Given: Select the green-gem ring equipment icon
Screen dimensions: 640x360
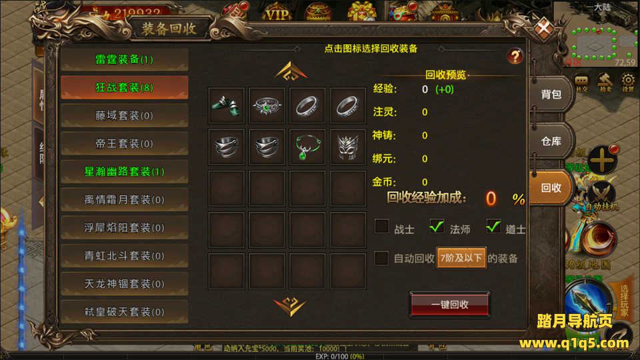Looking at the screenshot, I should point(267,106).
